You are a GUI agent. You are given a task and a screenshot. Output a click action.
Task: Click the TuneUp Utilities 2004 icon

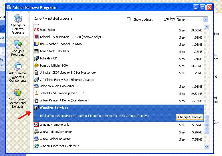click(36, 65)
